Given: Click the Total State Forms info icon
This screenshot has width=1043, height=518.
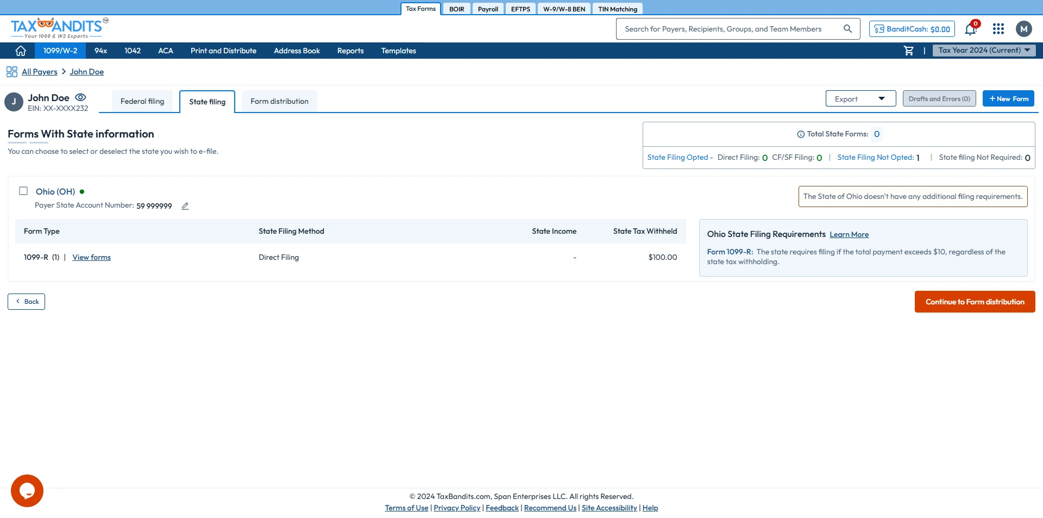Looking at the screenshot, I should (801, 134).
